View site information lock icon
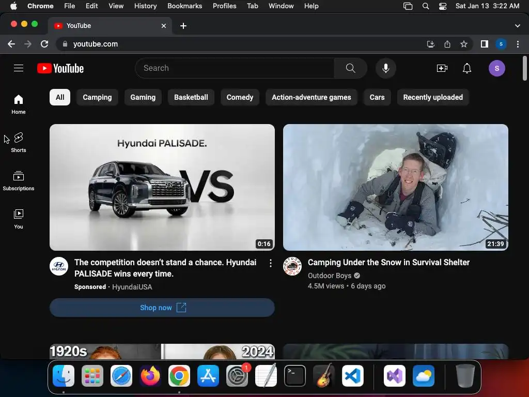The height and width of the screenshot is (397, 529). coord(65,44)
